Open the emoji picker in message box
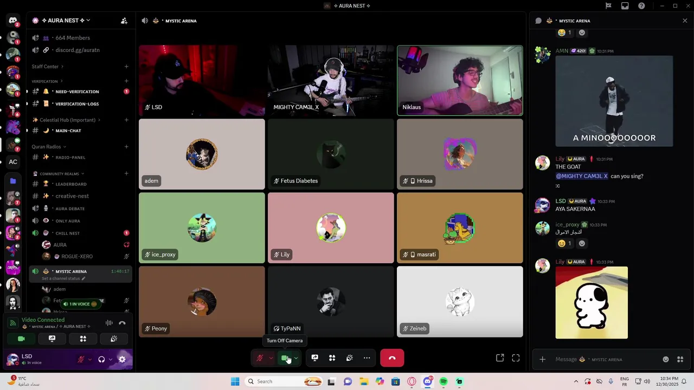Image resolution: width=694 pixels, height=390 pixels. [x=666, y=359]
